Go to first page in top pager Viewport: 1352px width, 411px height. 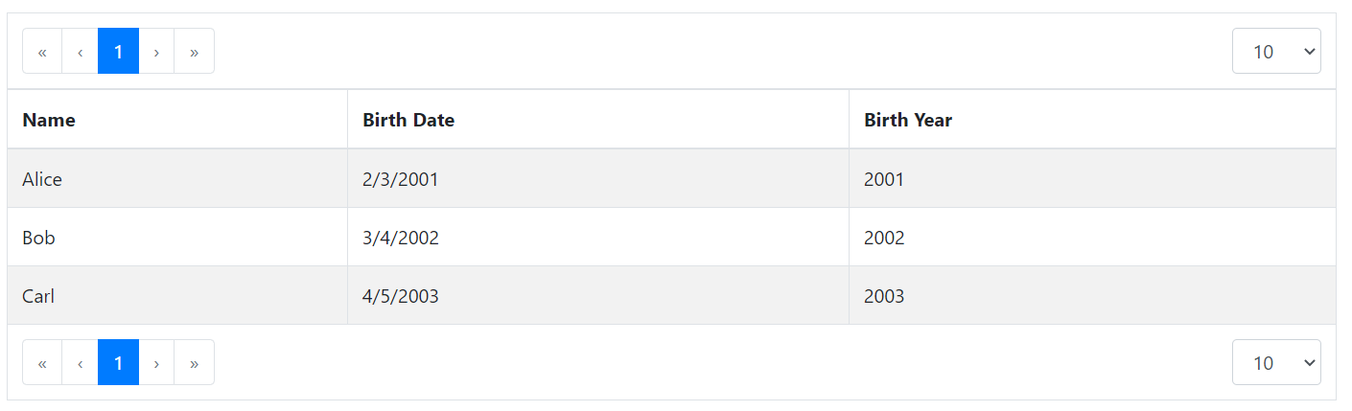tap(42, 51)
